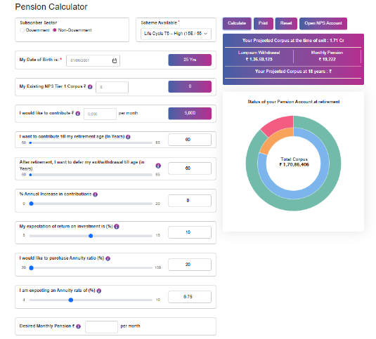Click info icon for defer exit/withdrawal age
The height and width of the screenshot is (339, 376).
[158, 166]
